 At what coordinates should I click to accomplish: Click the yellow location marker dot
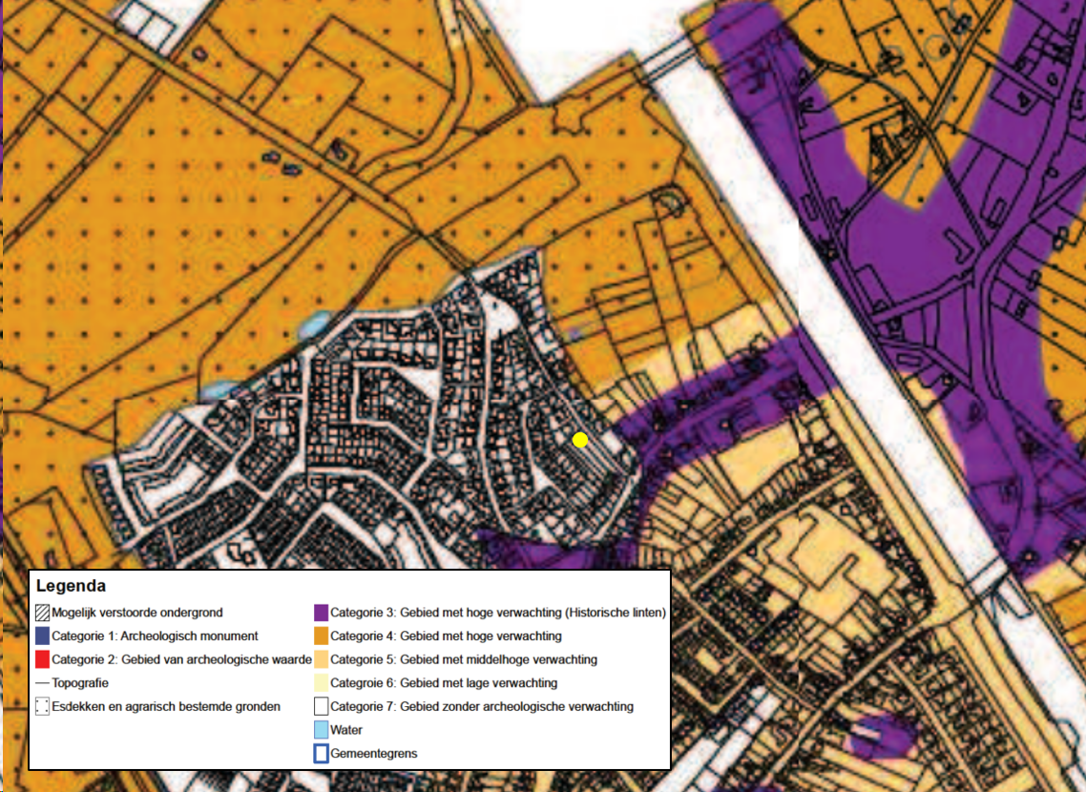click(x=580, y=440)
